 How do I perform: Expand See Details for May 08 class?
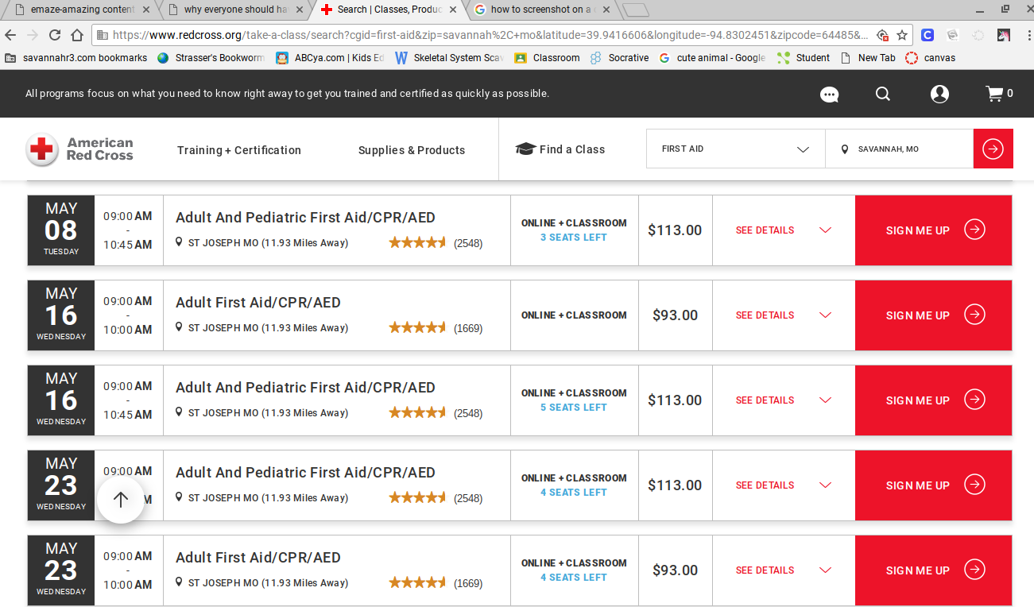point(783,230)
